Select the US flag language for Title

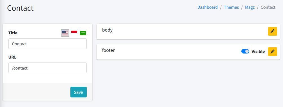click(x=65, y=33)
